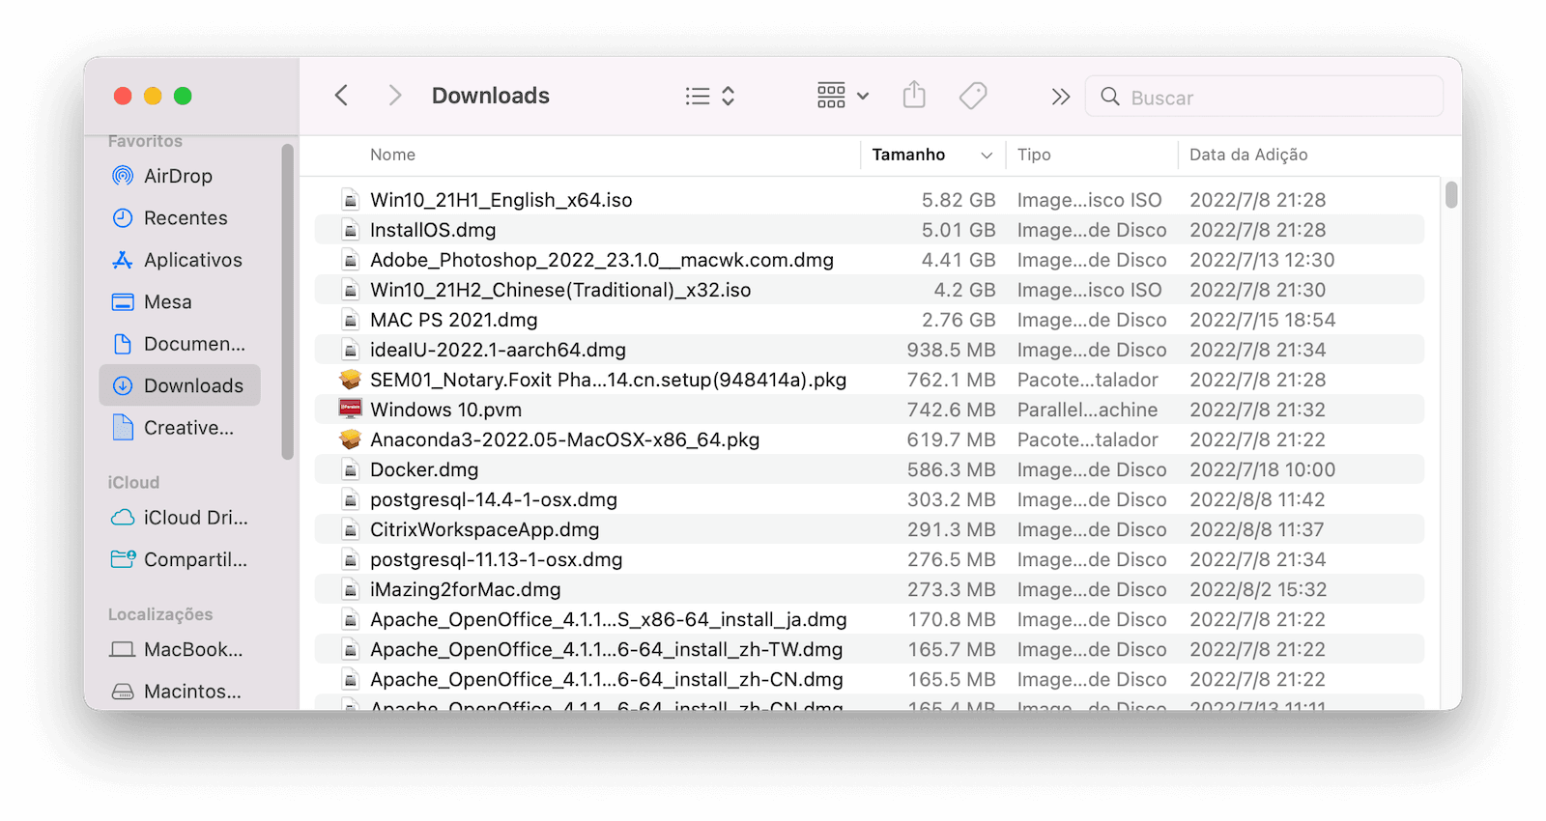Select the Apache_OpenOffice install_ja.dmg file
Image resolution: width=1546 pixels, height=821 pixels.
tap(869, 619)
